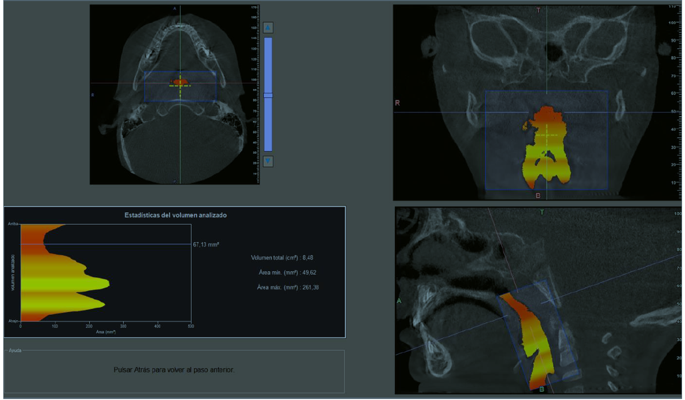Click the R orientation marker in coronal view
This screenshot has width=685, height=400.
(x=397, y=103)
